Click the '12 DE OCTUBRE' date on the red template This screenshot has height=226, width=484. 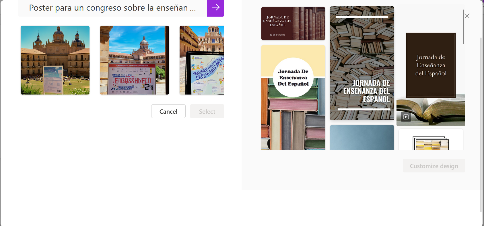(x=277, y=35)
